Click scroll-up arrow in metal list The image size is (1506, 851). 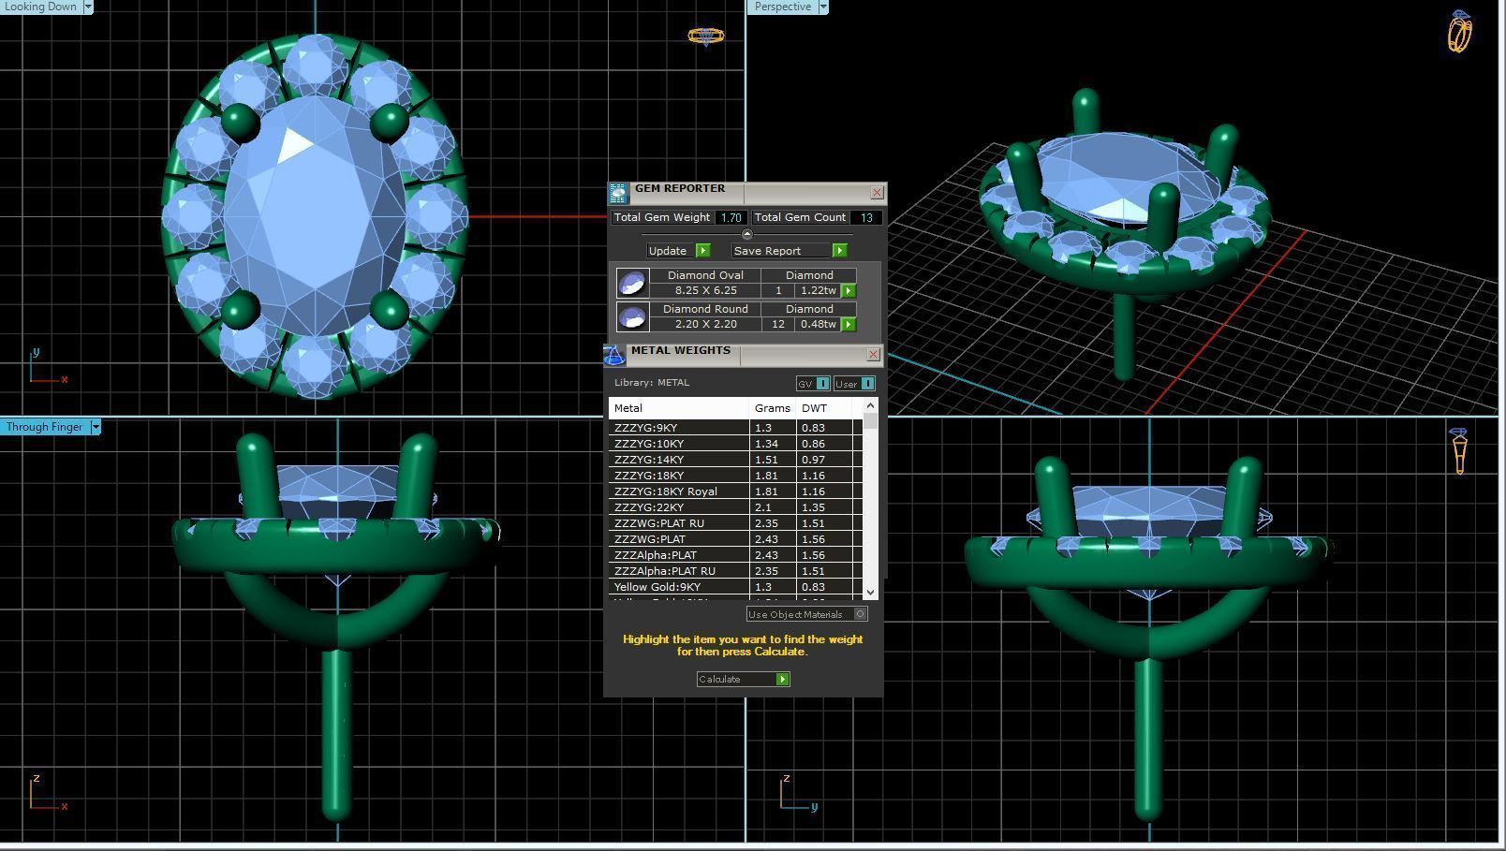click(871, 405)
